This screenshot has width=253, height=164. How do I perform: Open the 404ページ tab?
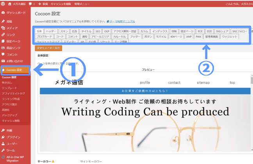click(176, 36)
